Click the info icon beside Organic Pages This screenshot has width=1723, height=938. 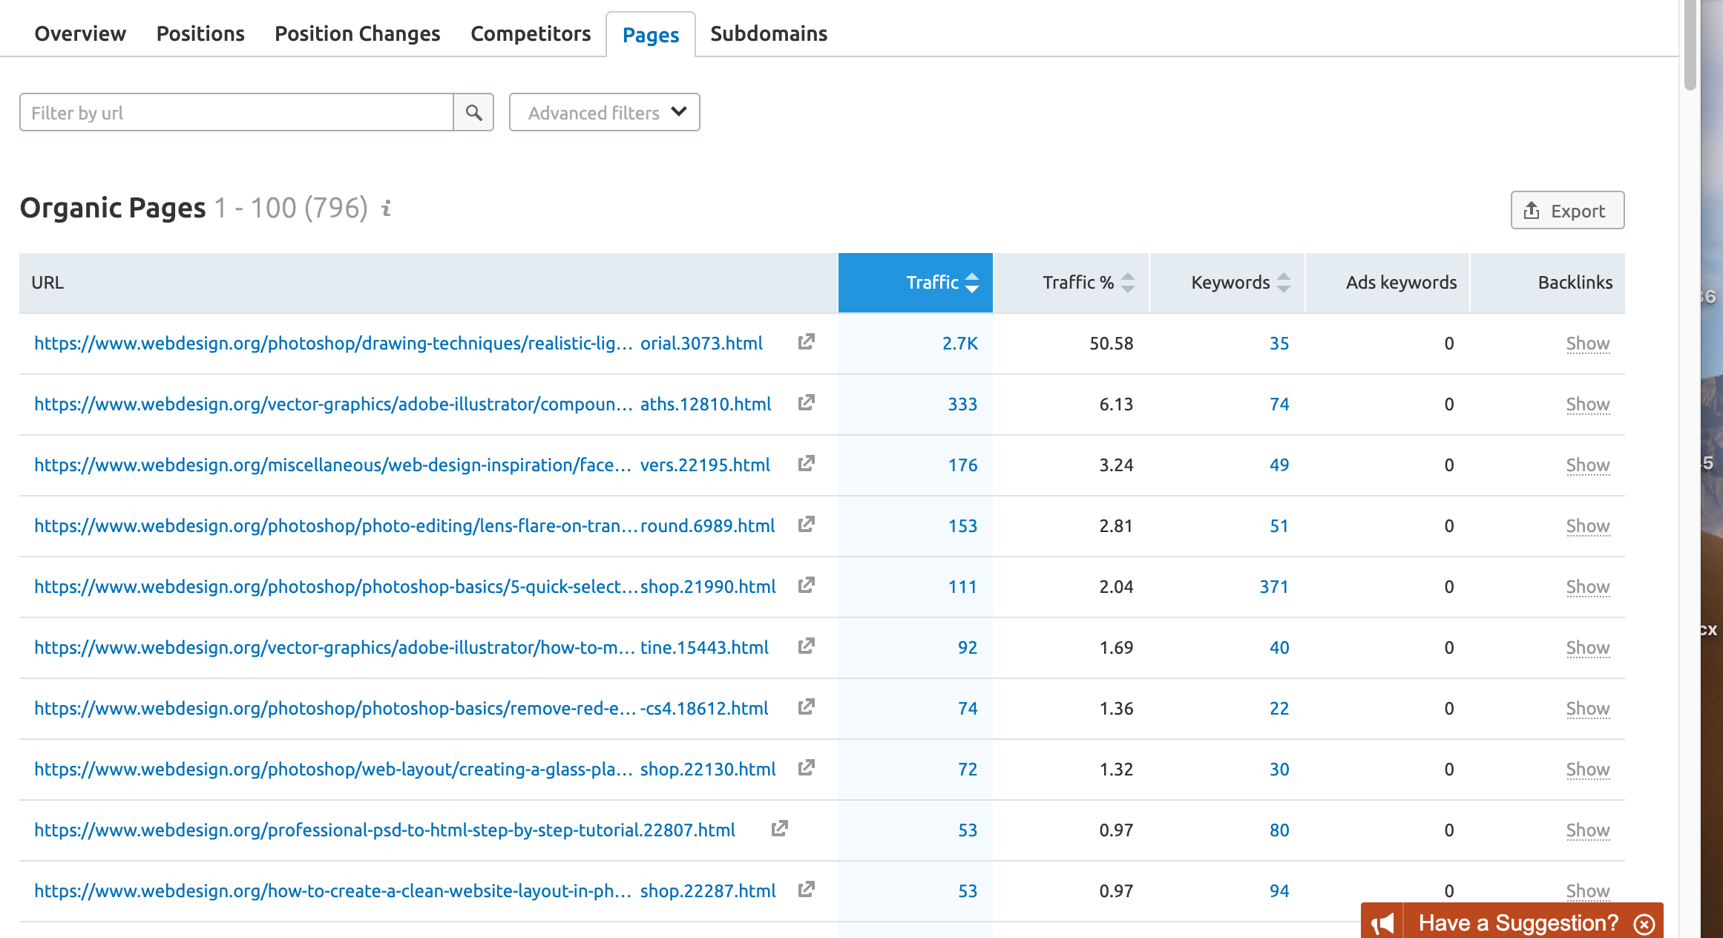tap(386, 209)
